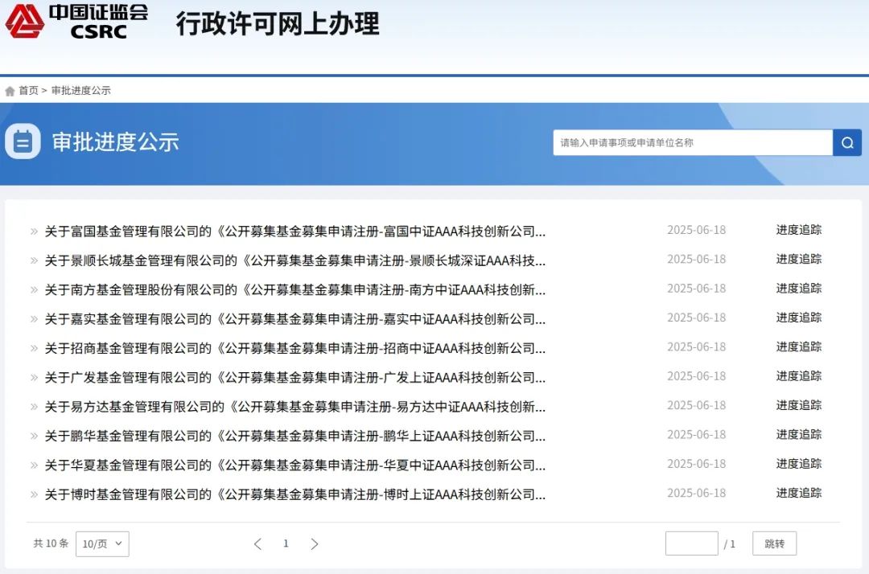Click the CSRC logo in the header
This screenshot has width=869, height=574.
point(77,22)
